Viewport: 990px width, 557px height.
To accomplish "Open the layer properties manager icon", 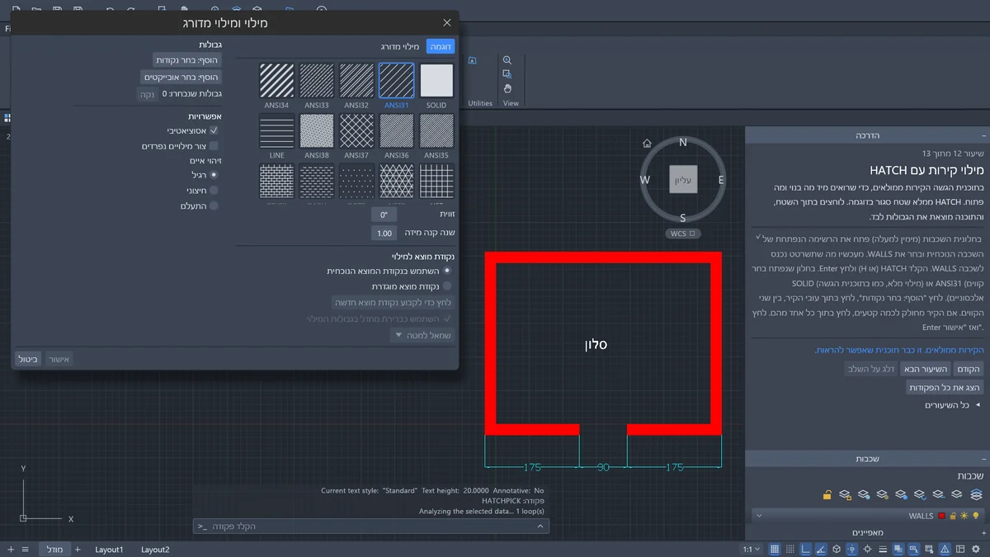I will [975, 494].
